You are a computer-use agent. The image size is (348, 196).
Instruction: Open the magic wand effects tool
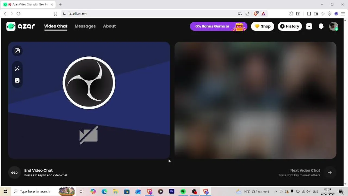point(17,69)
